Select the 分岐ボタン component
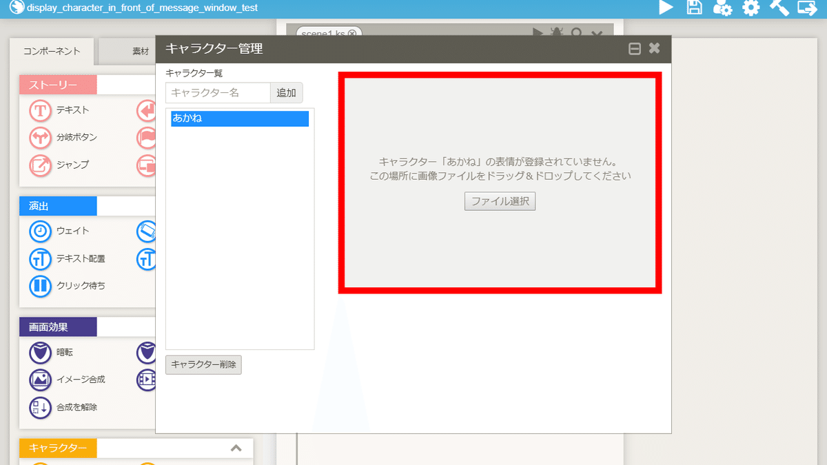Viewport: 827px width, 465px height. pos(64,137)
